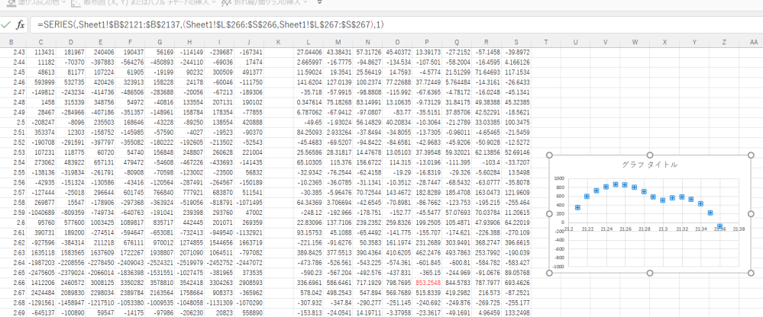763x317 pixels.
Task: Click the 21.3 label on chart x-axis
Action: pos(663,228)
